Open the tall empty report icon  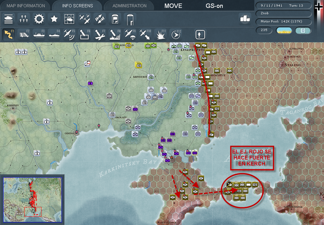130,19
